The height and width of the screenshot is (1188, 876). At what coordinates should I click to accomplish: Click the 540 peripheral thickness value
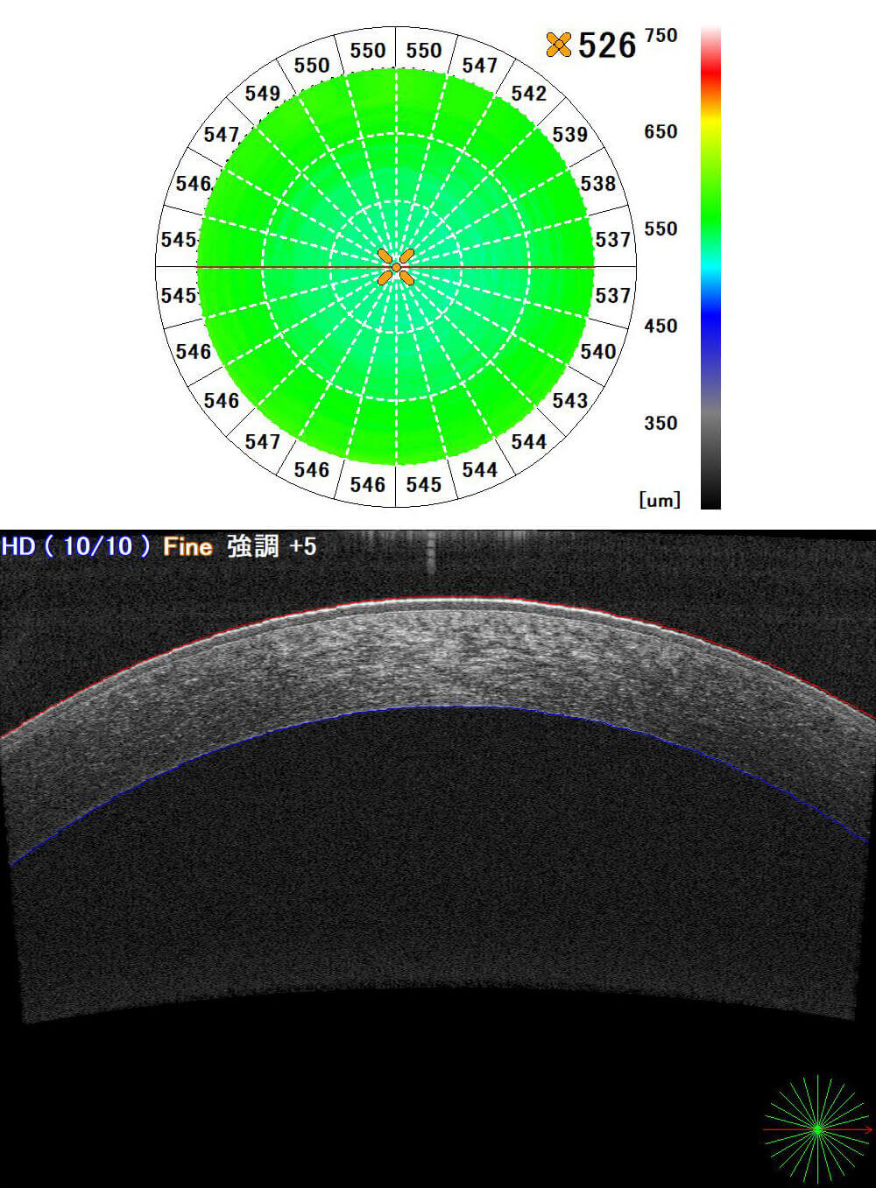(x=597, y=352)
